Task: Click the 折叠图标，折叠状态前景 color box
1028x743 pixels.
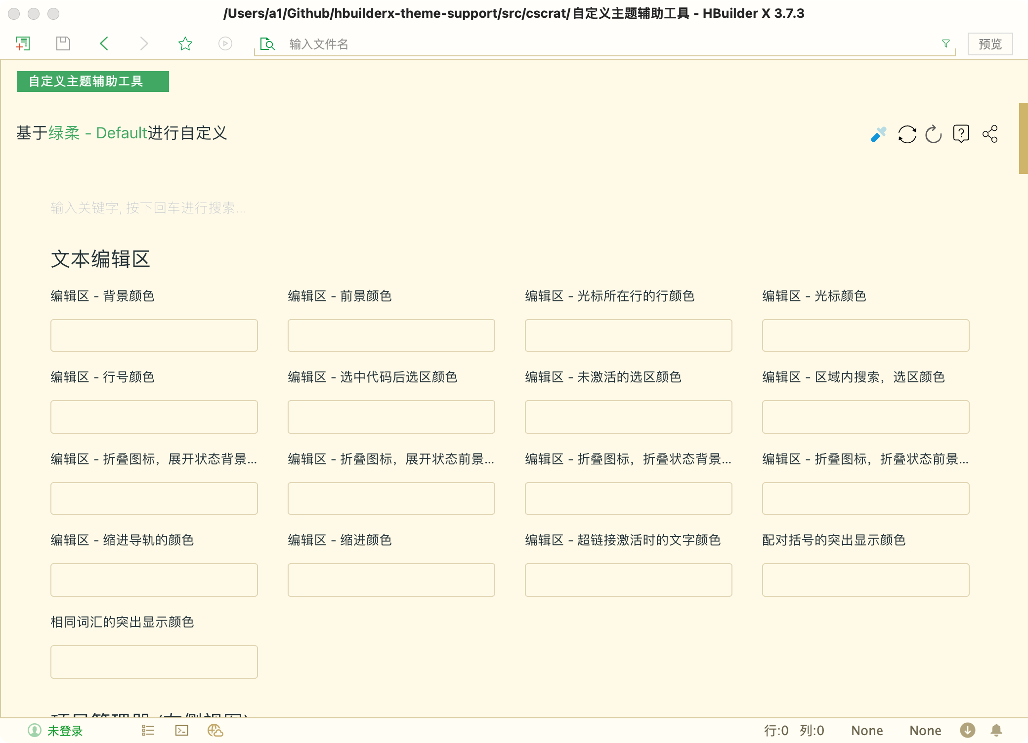Action: (x=866, y=498)
